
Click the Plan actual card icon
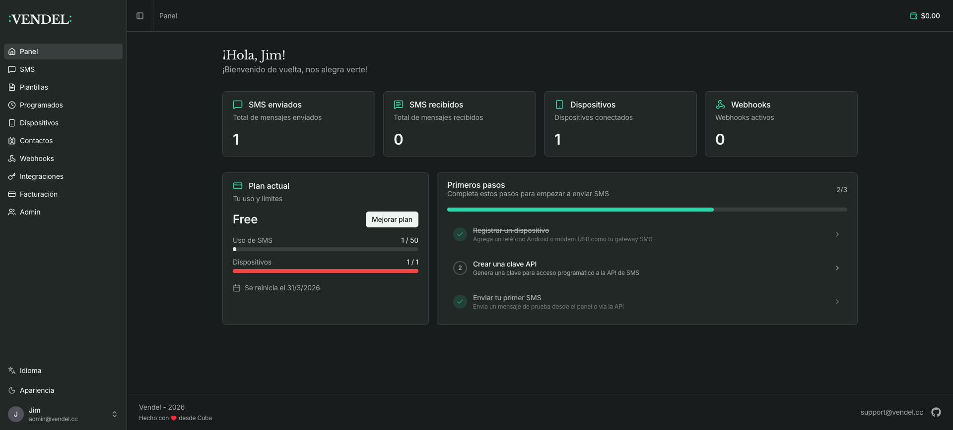coord(238,186)
